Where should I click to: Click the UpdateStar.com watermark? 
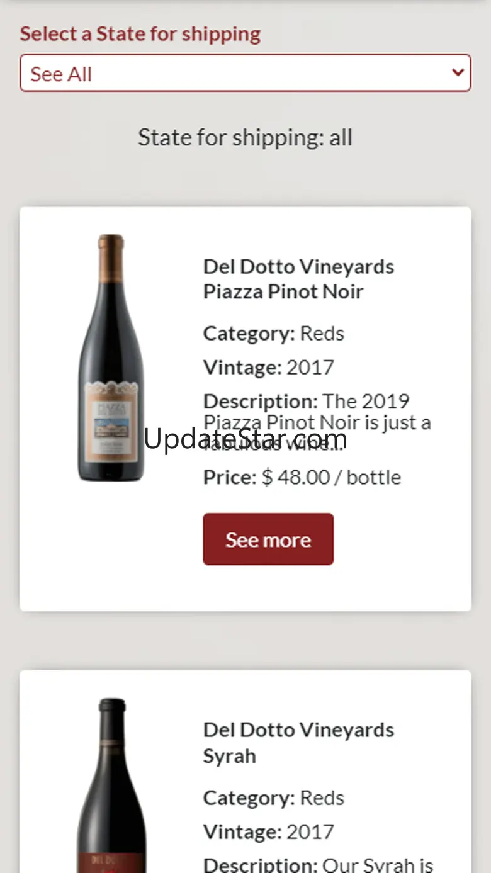click(245, 439)
